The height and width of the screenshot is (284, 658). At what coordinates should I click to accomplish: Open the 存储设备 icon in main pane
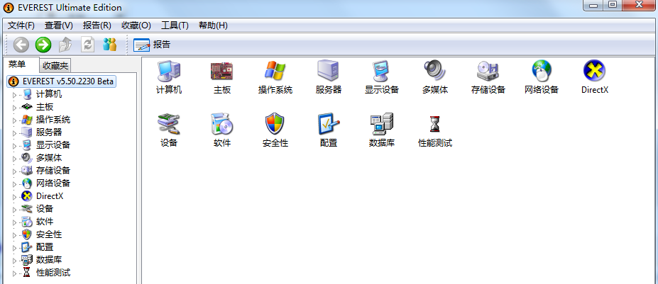(x=488, y=71)
